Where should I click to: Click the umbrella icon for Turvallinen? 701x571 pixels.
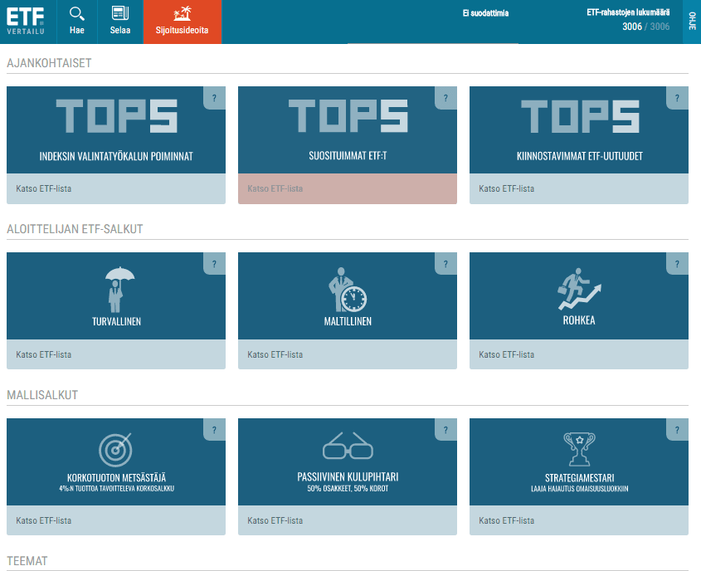[x=115, y=286]
